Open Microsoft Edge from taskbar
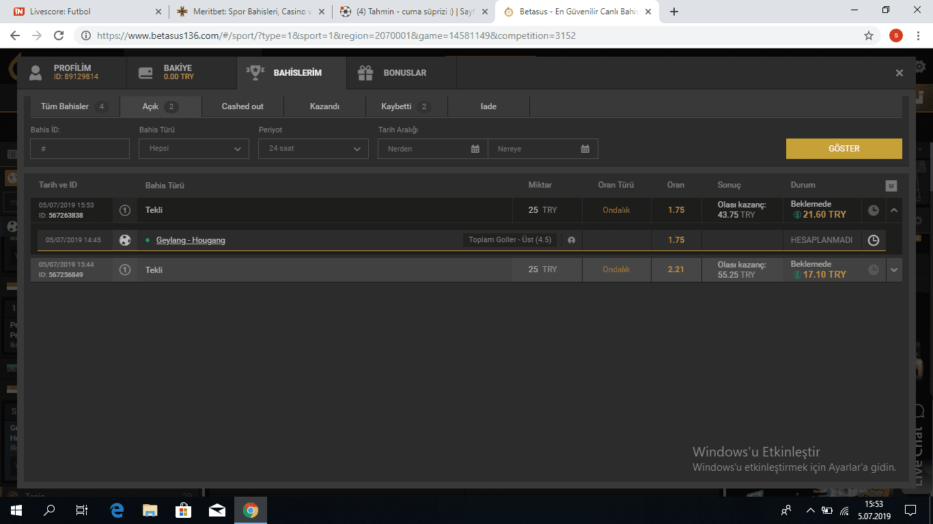The width and height of the screenshot is (933, 524). click(x=117, y=510)
